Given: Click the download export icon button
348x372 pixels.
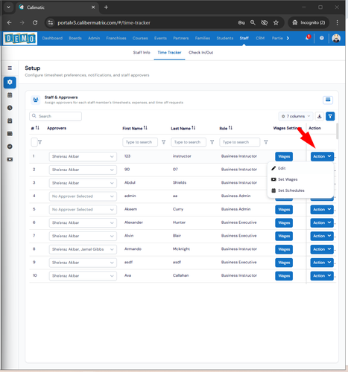Looking at the screenshot, I should click(x=320, y=116).
